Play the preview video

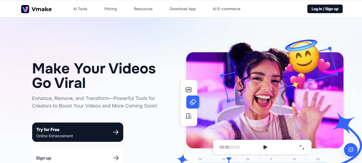[x=265, y=147]
